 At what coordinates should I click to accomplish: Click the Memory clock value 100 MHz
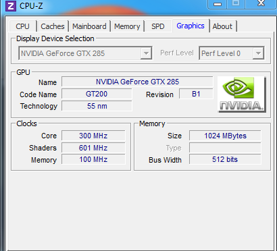(93, 159)
